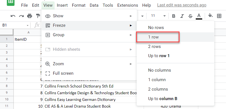Viewport: 226px width, 109px height.
Task: Expand the Show submenu arrow
Action: tap(131, 16)
